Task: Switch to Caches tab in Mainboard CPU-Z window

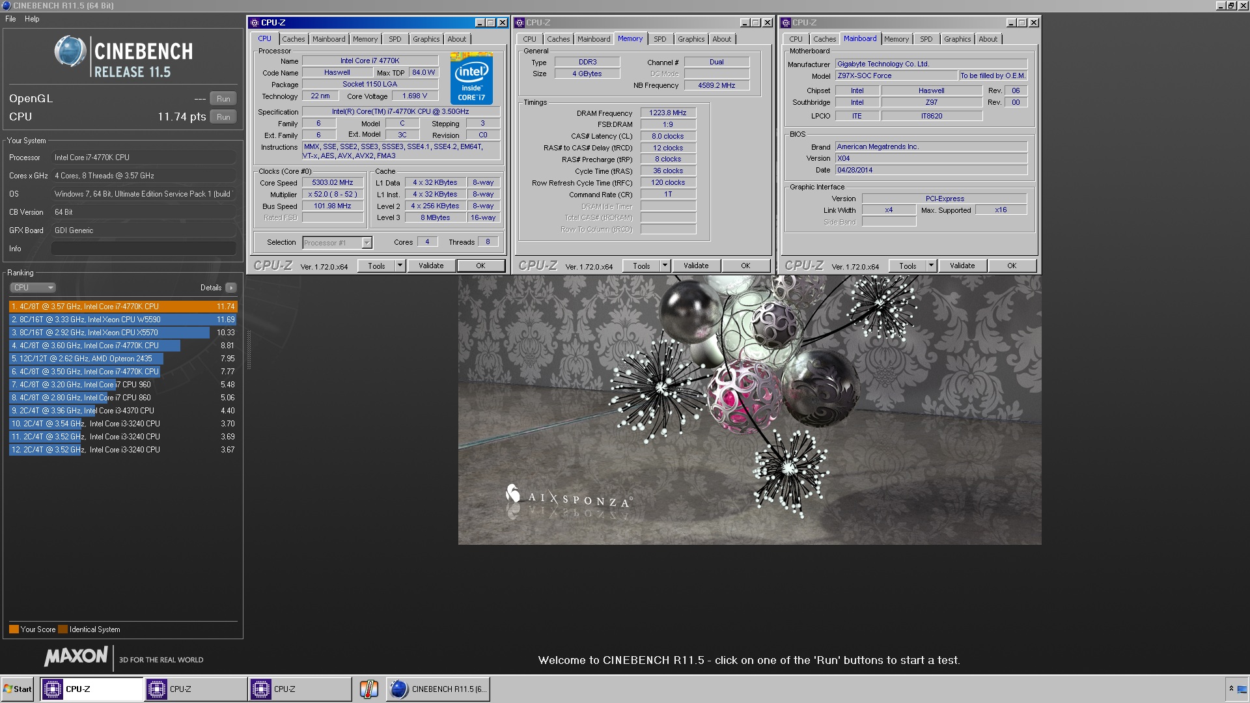Action: pos(824,39)
